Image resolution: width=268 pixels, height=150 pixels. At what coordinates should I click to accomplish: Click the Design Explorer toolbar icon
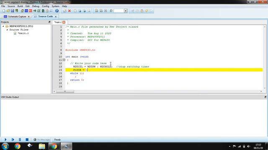[43, 11]
